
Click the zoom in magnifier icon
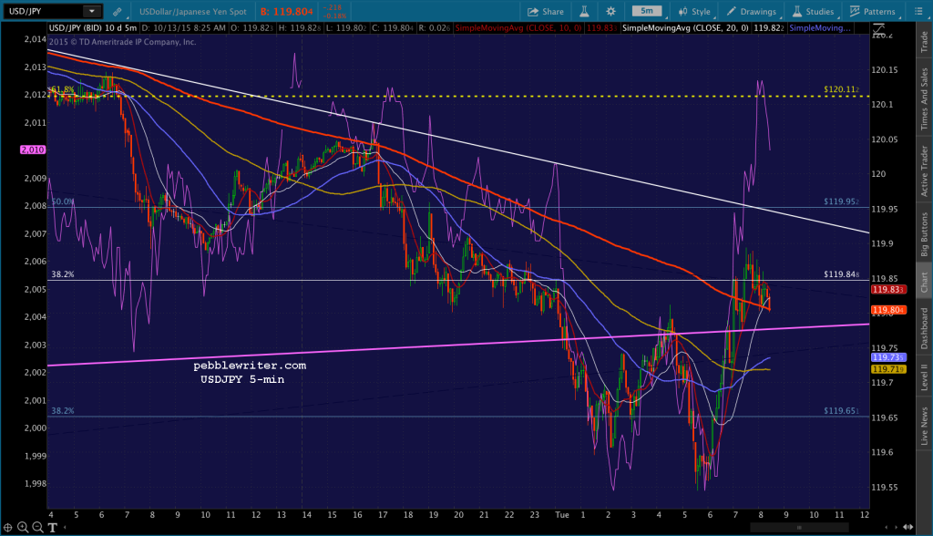(x=23, y=527)
